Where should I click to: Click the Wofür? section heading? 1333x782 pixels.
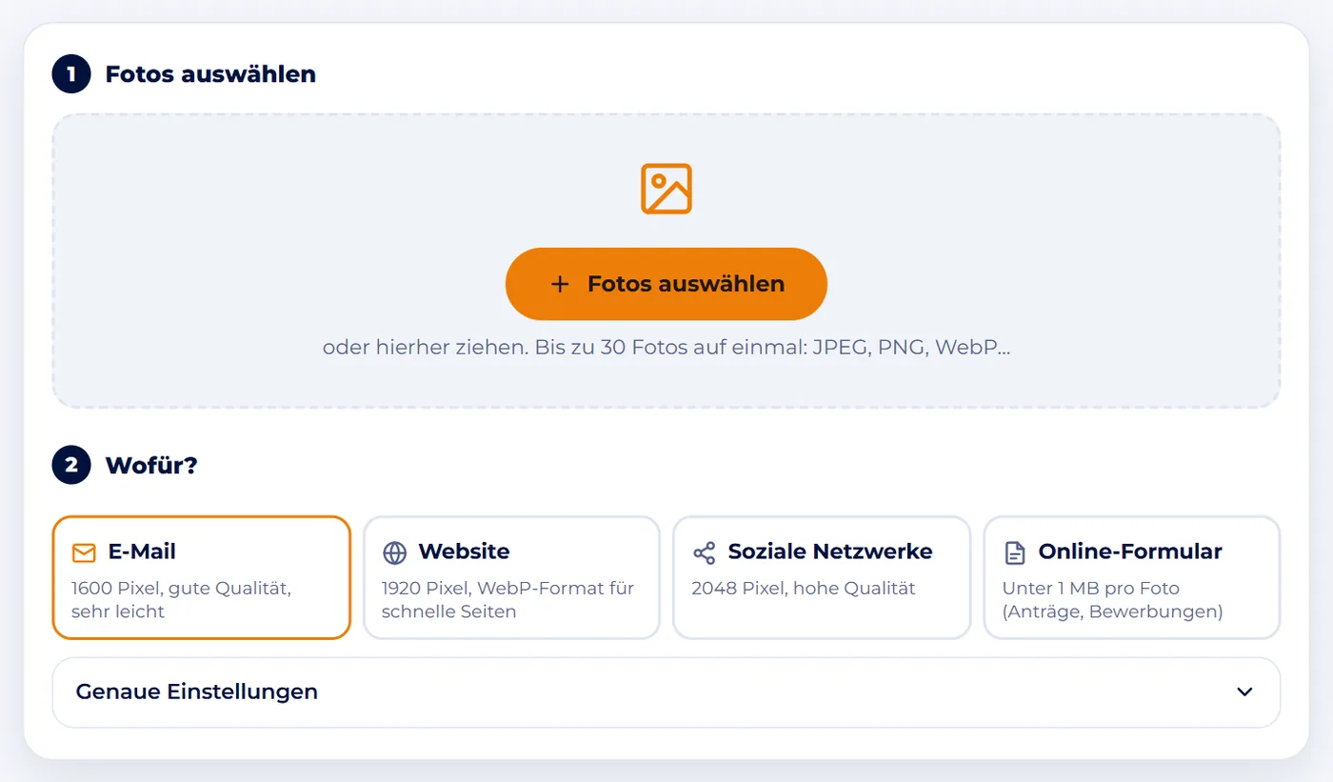tap(151, 465)
